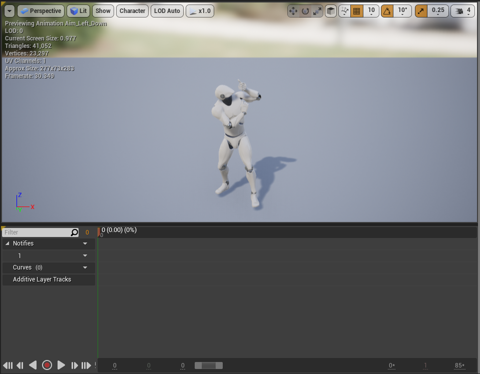Click the orange 0 frame counter

(x=87, y=232)
